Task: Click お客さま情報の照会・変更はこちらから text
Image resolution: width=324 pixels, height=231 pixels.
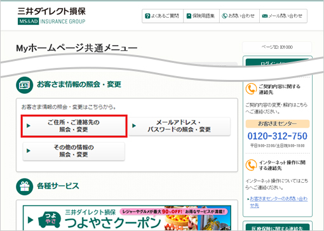Action: pyautogui.click(x=69, y=107)
